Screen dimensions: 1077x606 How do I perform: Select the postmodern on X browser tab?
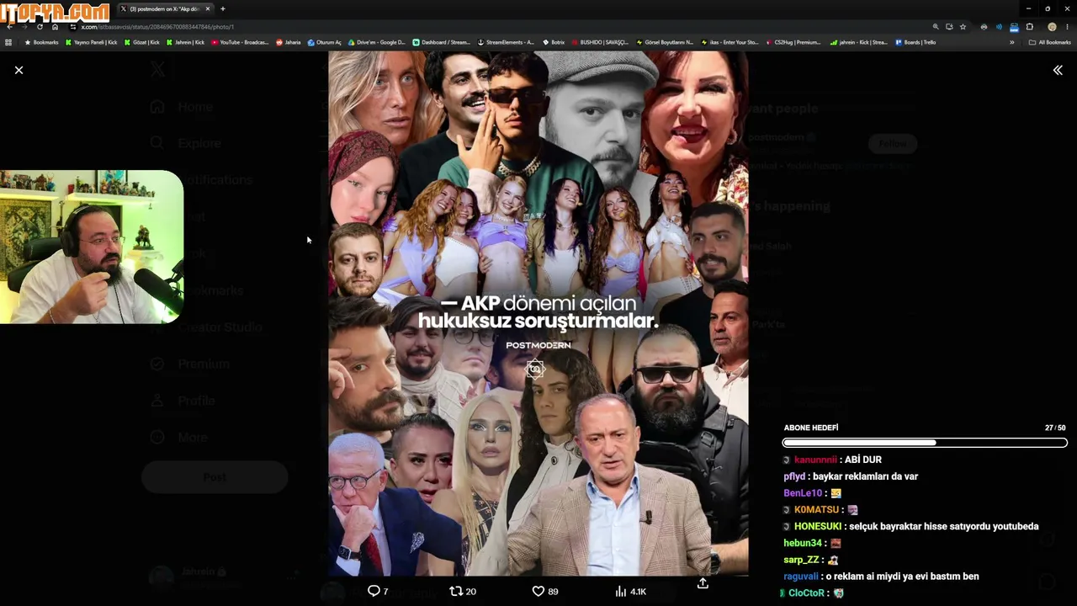coord(165,8)
